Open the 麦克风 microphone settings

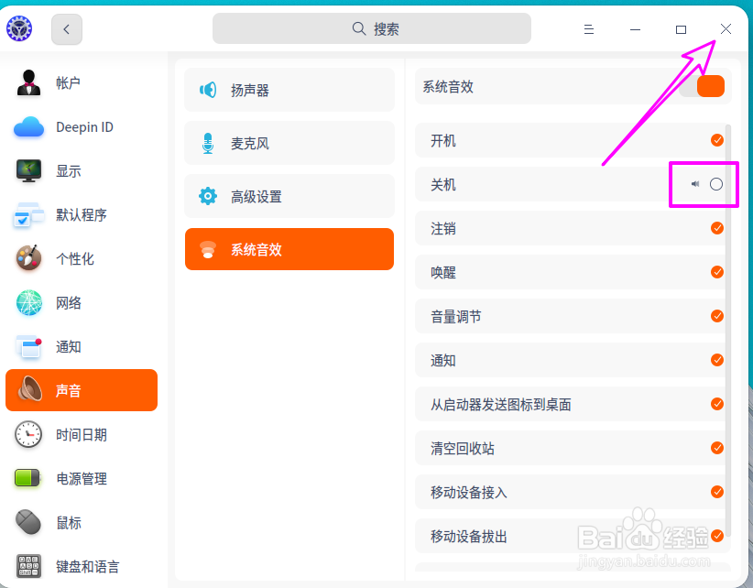(289, 143)
